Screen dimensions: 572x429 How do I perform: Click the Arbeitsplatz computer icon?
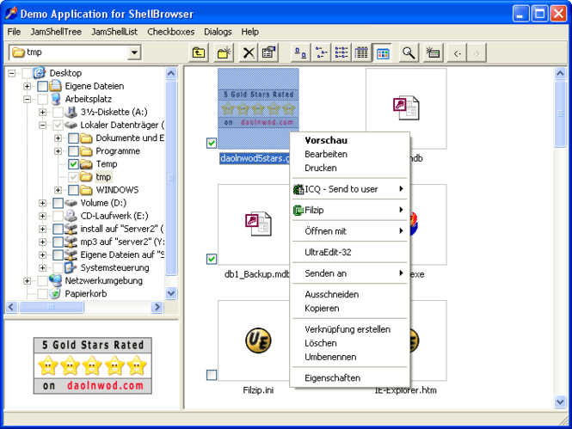(x=56, y=99)
